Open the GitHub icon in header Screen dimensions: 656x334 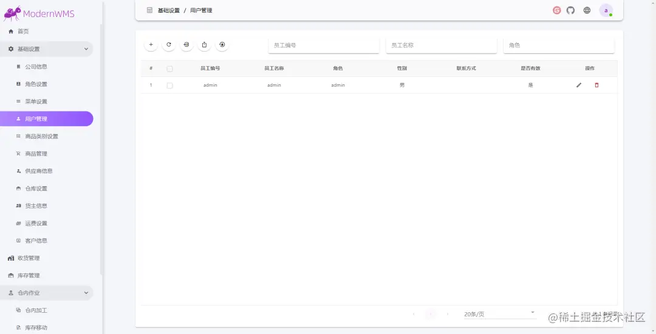click(570, 10)
